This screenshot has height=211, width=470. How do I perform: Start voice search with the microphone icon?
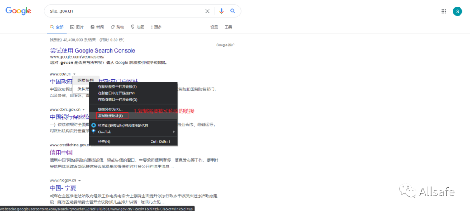[x=222, y=11]
